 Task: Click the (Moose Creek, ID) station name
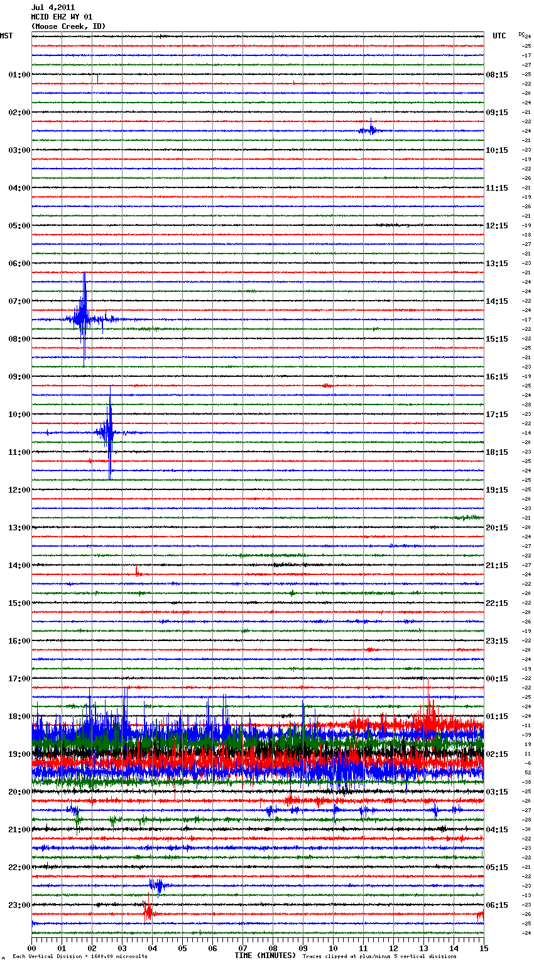(x=68, y=26)
